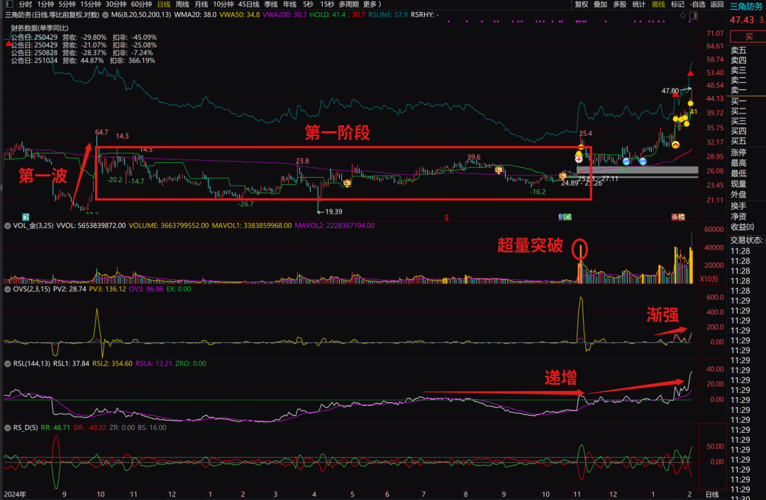Image resolution: width=766 pixels, height=500 pixels.
Task: Click the 三角防务 stock name in side panel
Action: point(746,6)
